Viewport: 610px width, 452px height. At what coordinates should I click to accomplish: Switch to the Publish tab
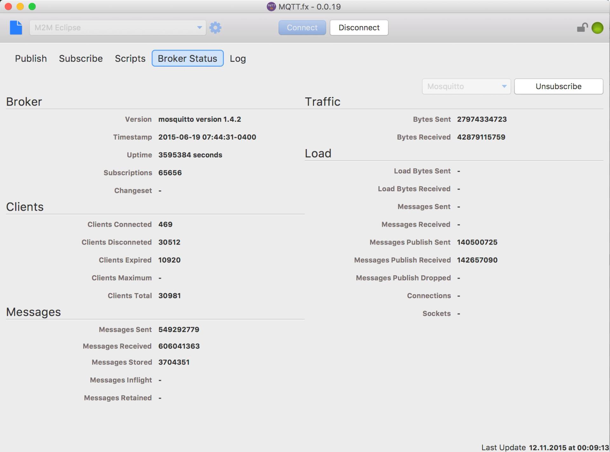pos(31,58)
